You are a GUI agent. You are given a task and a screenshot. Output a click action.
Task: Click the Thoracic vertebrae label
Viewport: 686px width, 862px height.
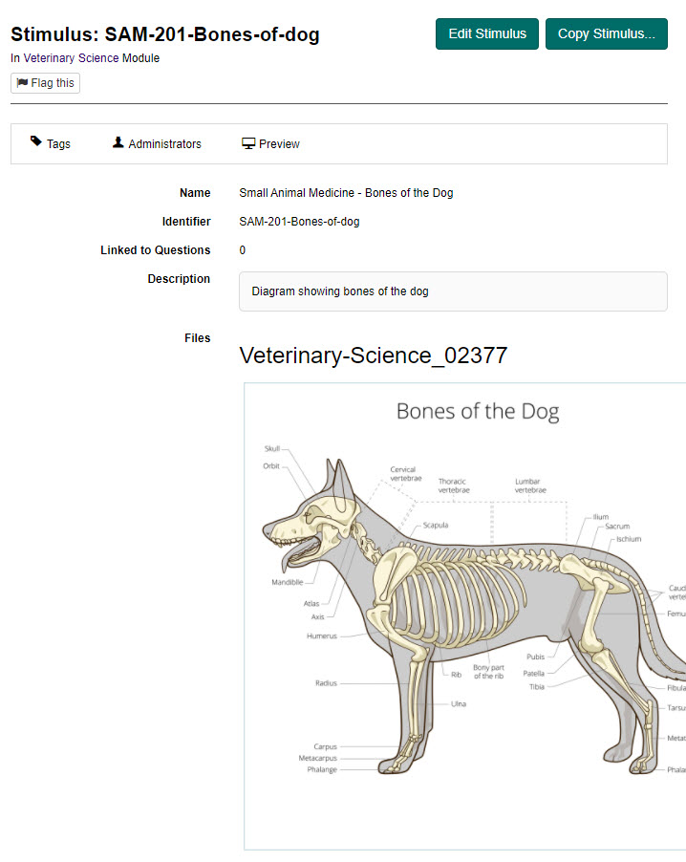[454, 485]
